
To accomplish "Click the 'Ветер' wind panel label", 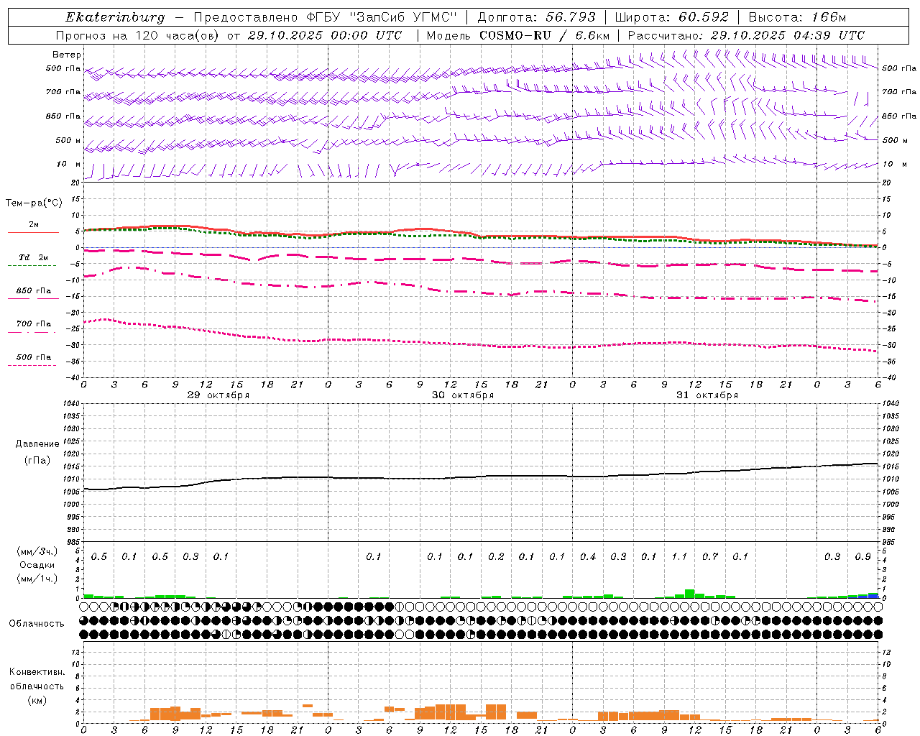I will click(67, 55).
